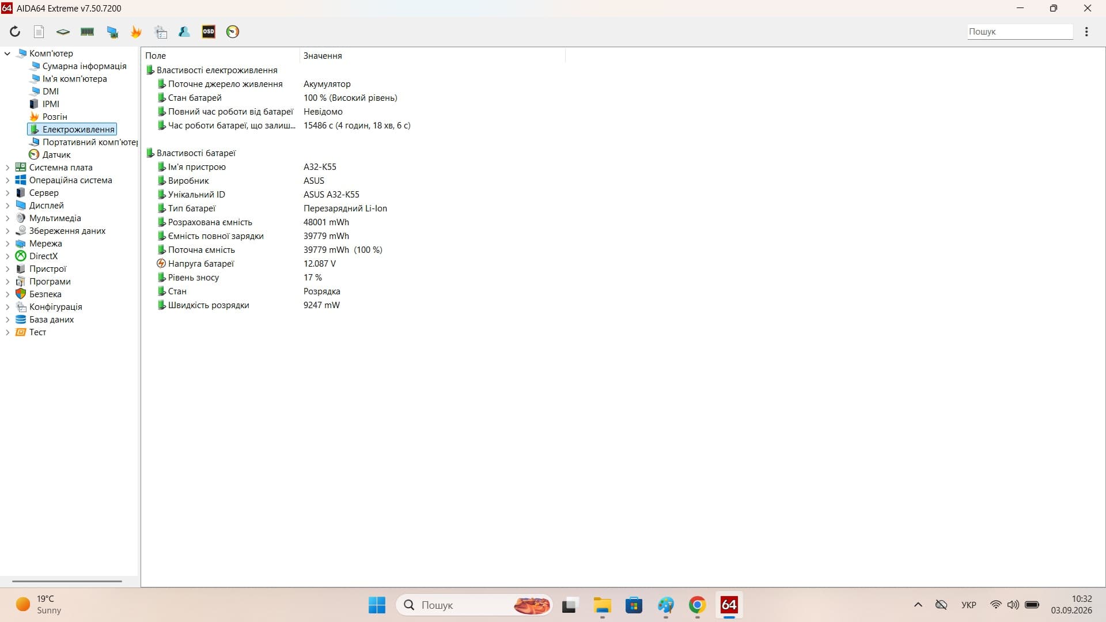Open the SensorPanel gauge toolbar icon
Screen dimensions: 1106x622
pos(233,32)
